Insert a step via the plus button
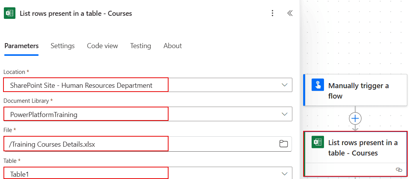The height and width of the screenshot is (179, 410). pyautogui.click(x=355, y=119)
